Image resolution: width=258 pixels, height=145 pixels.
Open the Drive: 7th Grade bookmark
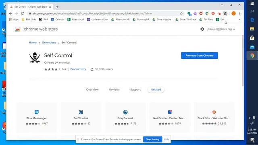coord(186,19)
